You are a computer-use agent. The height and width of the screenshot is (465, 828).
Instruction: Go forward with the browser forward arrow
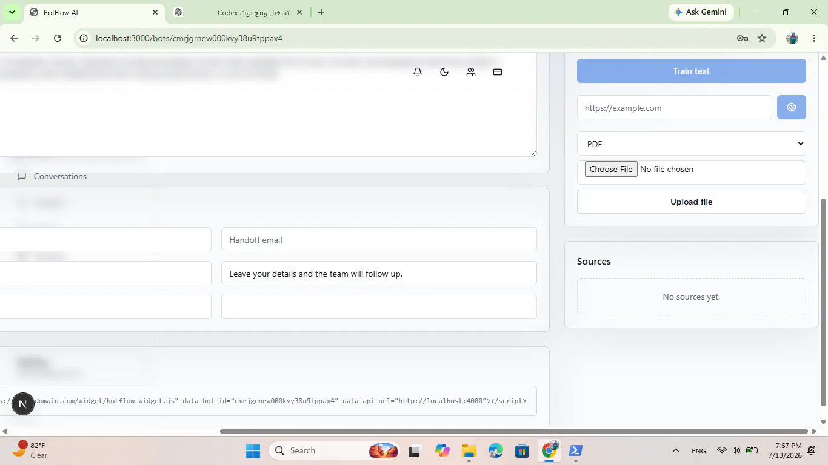coord(36,38)
